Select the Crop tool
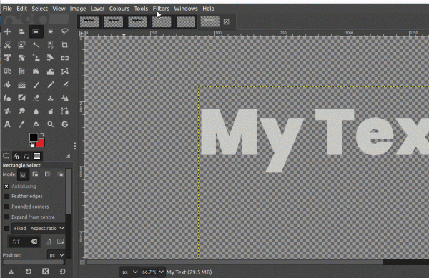Screen dimensions: 429x278 (x=65, y=45)
